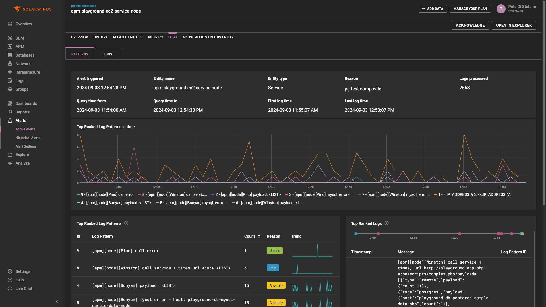Screen dimensions: 546x307
Task: Switch to the METRICS tab
Action: pos(155,37)
